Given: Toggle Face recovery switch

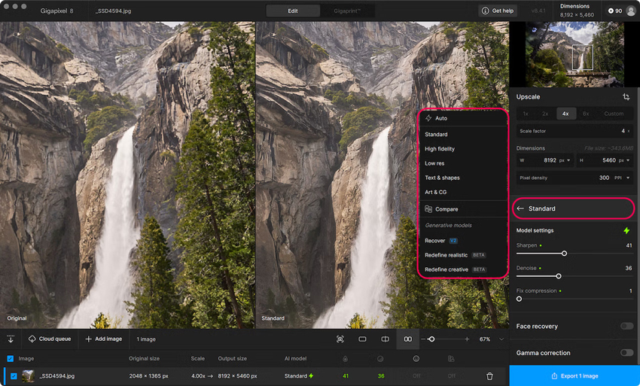Looking at the screenshot, I should (626, 326).
